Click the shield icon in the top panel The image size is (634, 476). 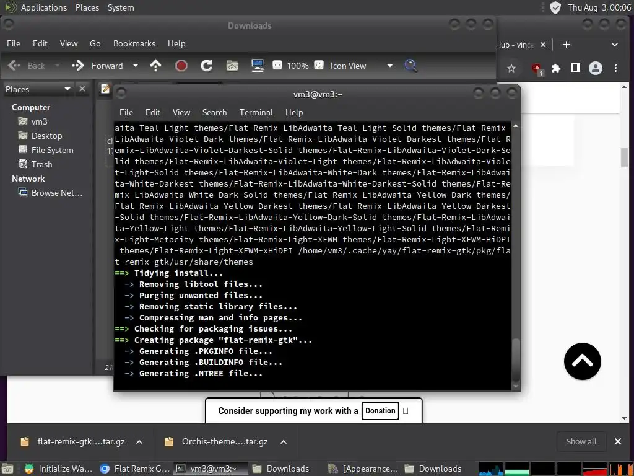pos(555,7)
